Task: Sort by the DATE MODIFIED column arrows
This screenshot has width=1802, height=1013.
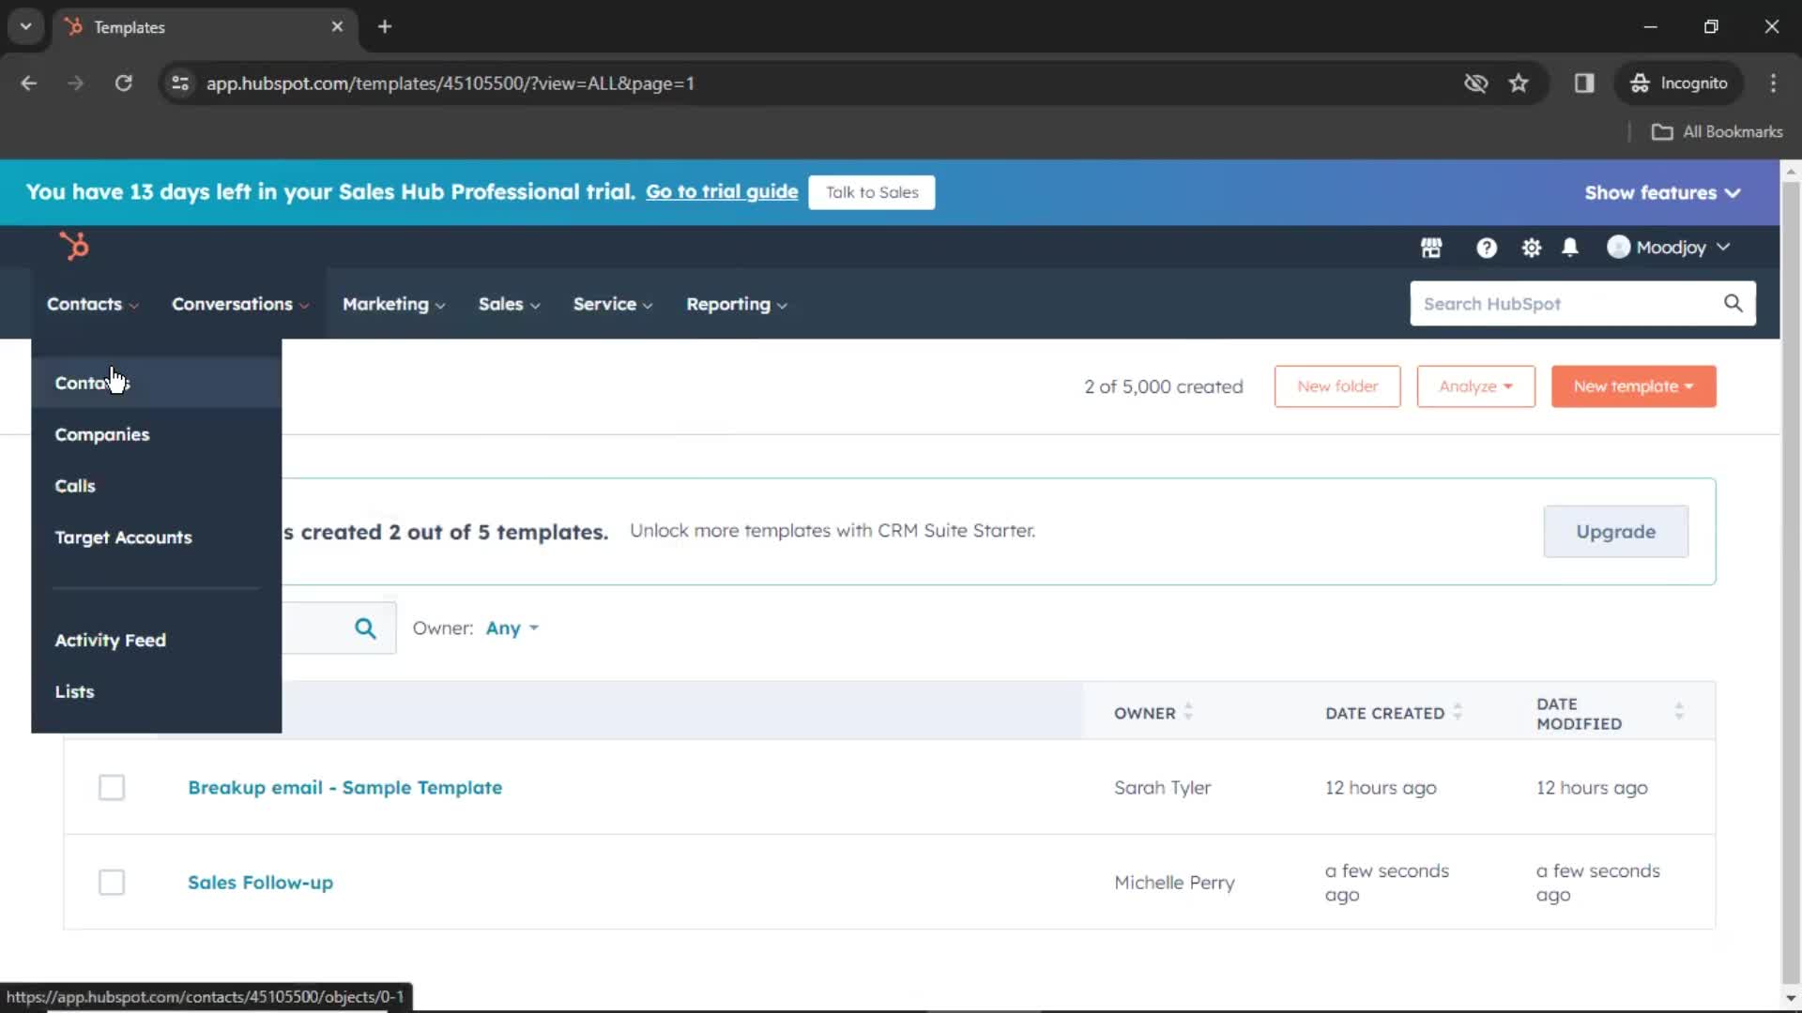Action: point(1679,712)
